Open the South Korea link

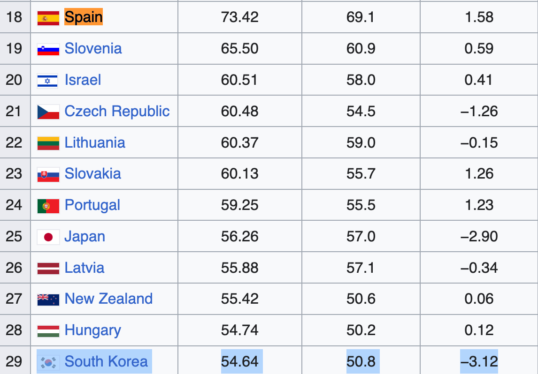(106, 361)
